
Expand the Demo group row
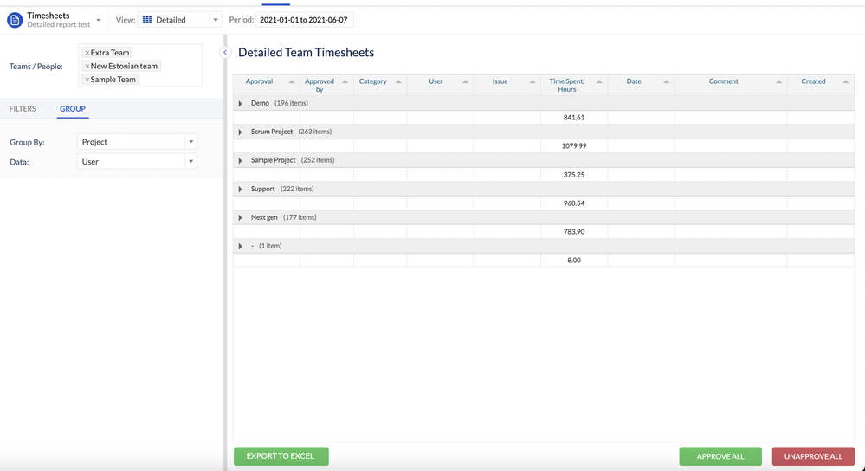(x=240, y=104)
